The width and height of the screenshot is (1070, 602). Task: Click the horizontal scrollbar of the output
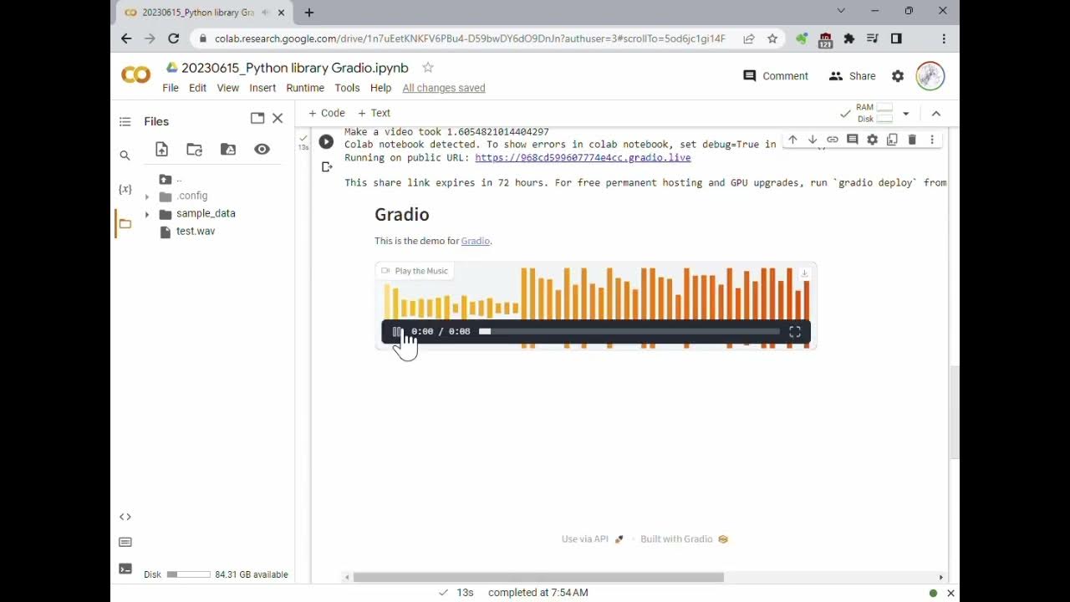538,577
